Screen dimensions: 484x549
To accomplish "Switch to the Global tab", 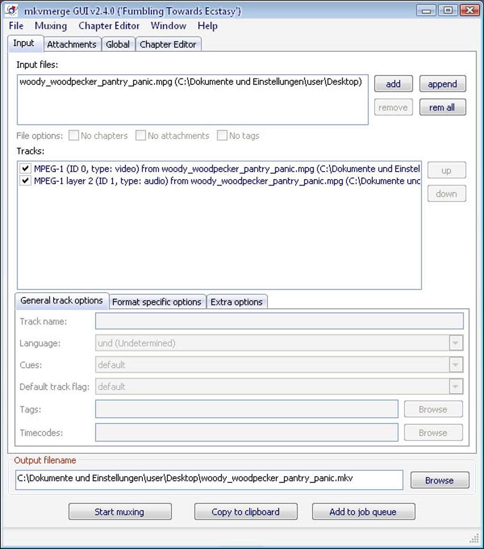I will tap(118, 44).
